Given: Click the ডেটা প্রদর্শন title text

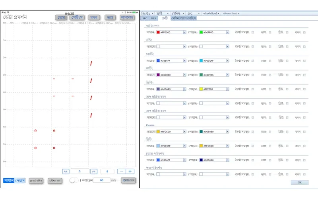Looking at the screenshot, I should coord(15,17).
